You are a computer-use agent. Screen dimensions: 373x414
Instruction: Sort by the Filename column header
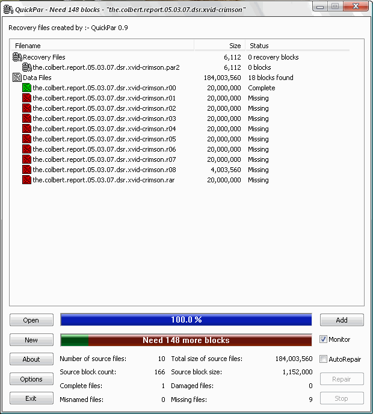click(102, 46)
